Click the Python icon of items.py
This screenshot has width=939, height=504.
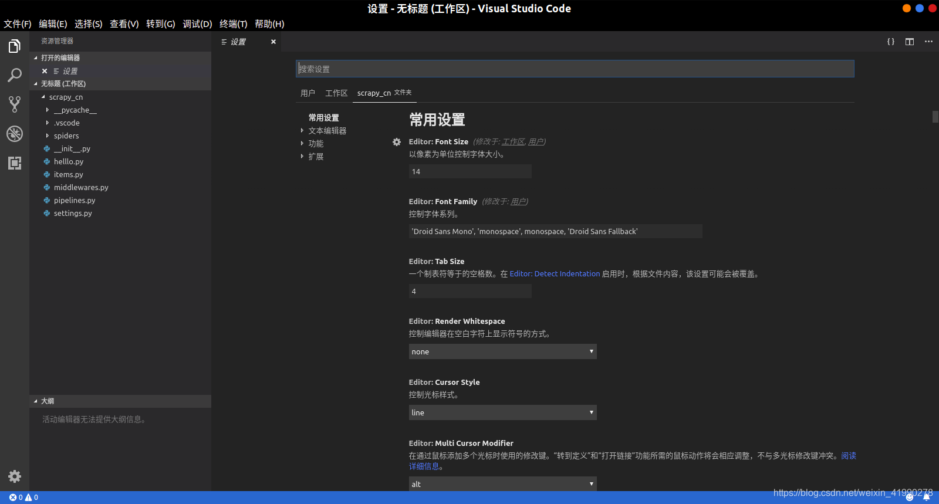click(x=46, y=174)
